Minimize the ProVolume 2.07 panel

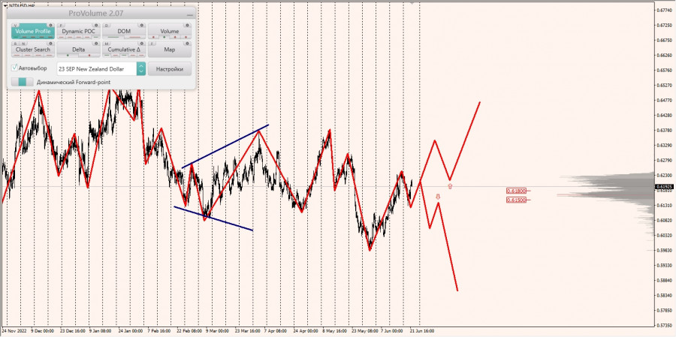(x=190, y=15)
